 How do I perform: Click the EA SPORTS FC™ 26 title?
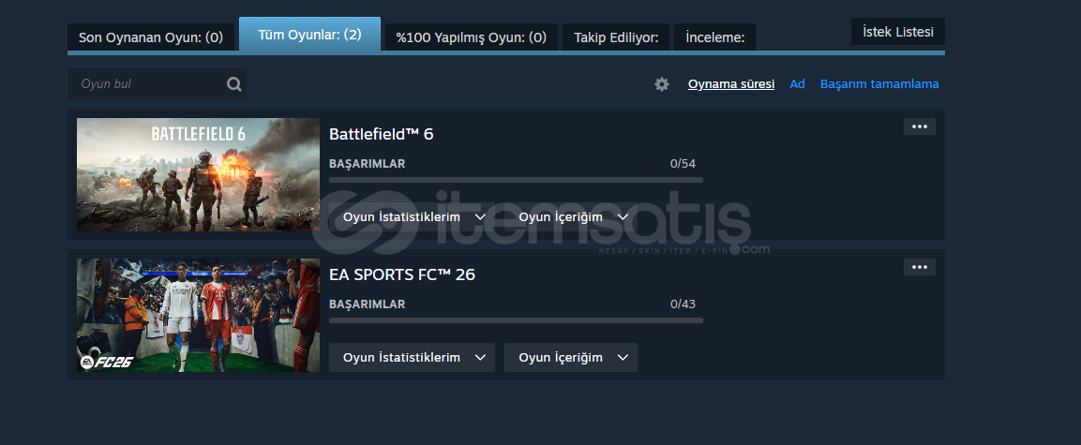(x=402, y=274)
